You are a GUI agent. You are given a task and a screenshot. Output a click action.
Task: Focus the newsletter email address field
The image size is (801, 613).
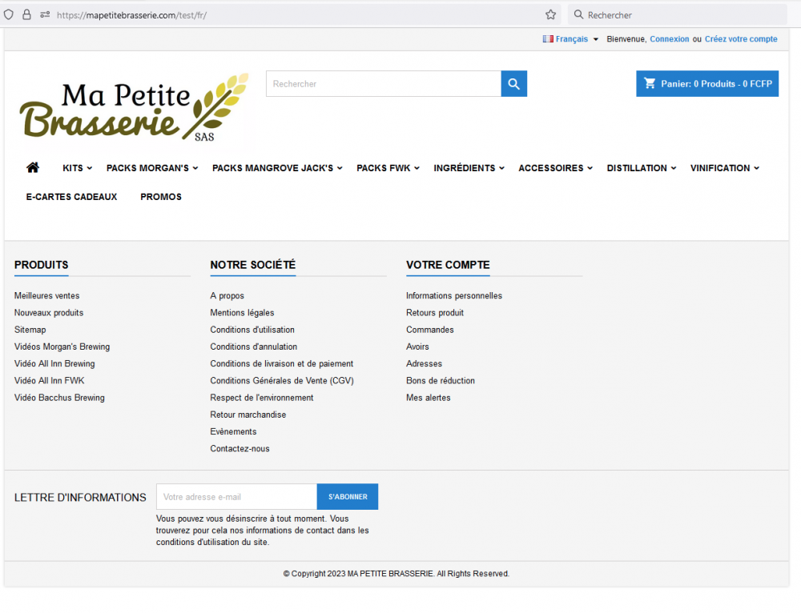pos(236,497)
